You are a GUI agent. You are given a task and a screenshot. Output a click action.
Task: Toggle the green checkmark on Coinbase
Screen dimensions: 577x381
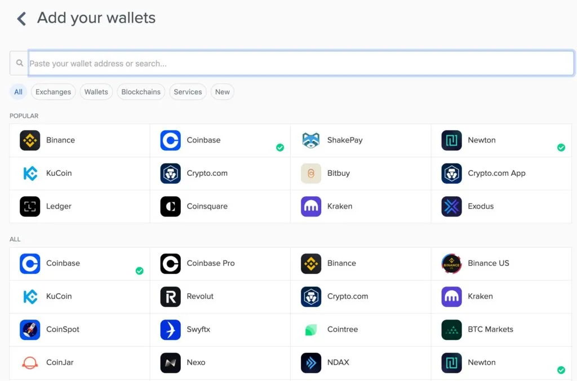(280, 148)
